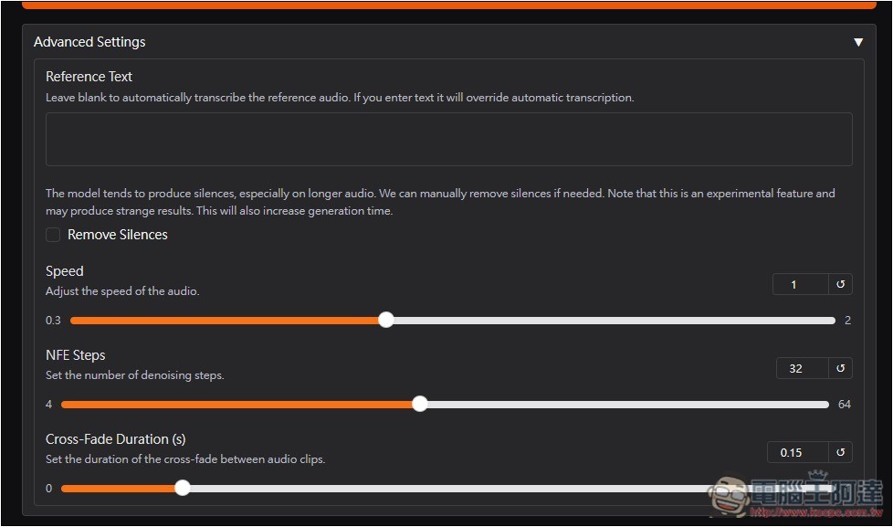Click the unfilled white part of NFE Steps slider
Viewport: 893px width, 527px height.
[x=621, y=404]
